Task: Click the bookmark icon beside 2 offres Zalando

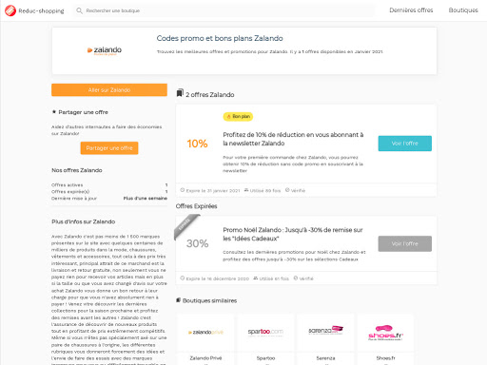Action: point(180,93)
